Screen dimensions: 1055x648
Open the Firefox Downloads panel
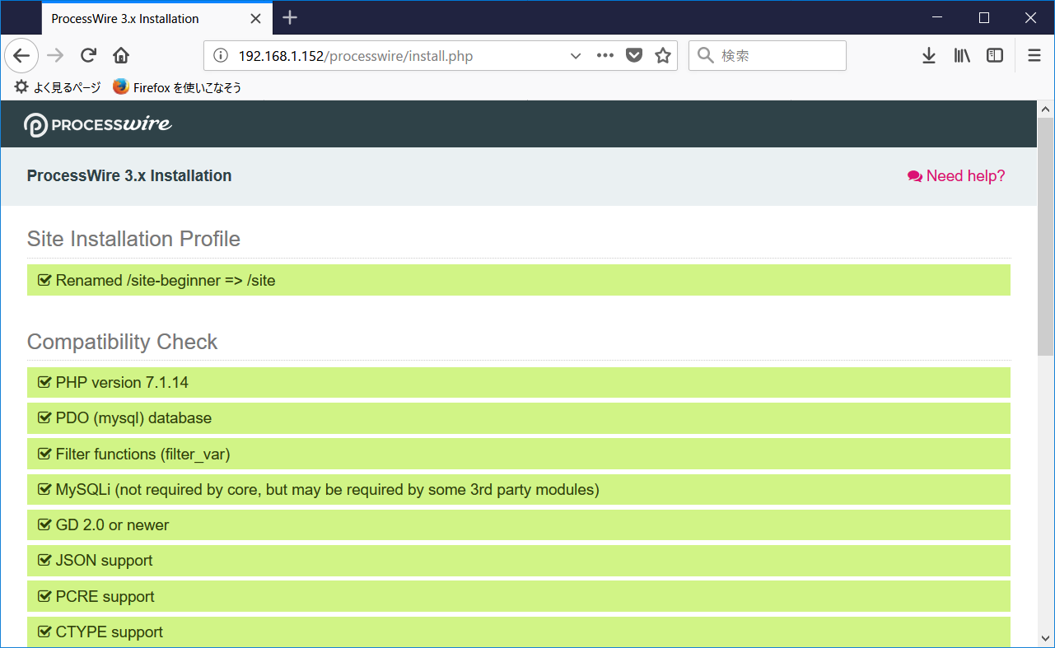click(x=928, y=55)
